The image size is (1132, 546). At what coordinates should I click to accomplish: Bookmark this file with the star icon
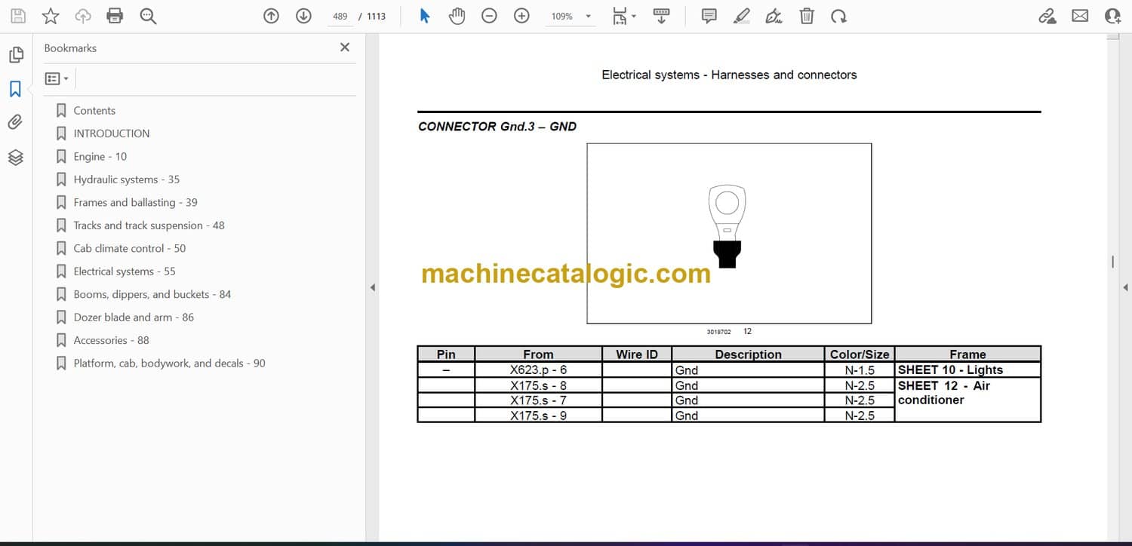pyautogui.click(x=51, y=16)
